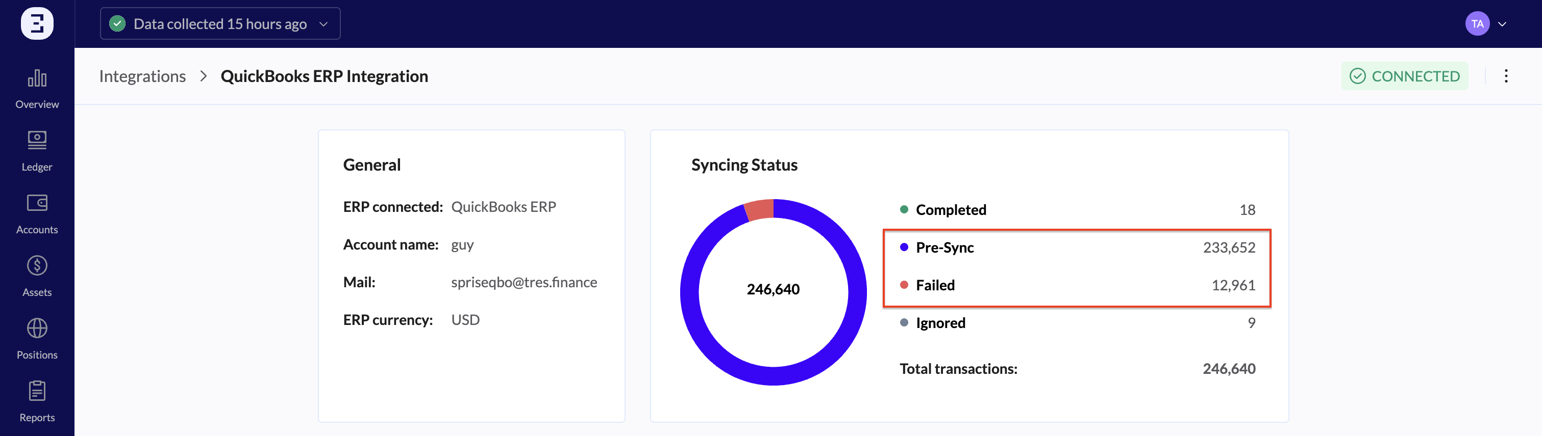Open the Positions globe icon
This screenshot has width=1542, height=436.
pyautogui.click(x=37, y=329)
